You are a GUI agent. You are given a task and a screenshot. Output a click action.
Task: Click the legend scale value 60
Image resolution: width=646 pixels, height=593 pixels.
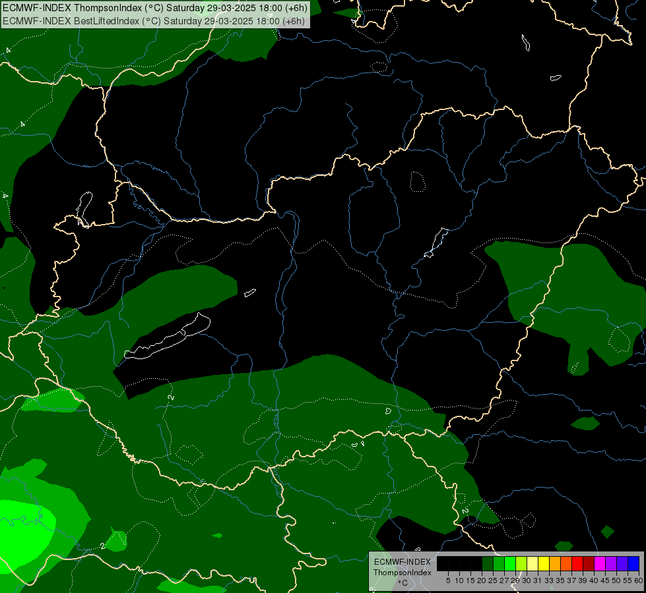[639, 580]
